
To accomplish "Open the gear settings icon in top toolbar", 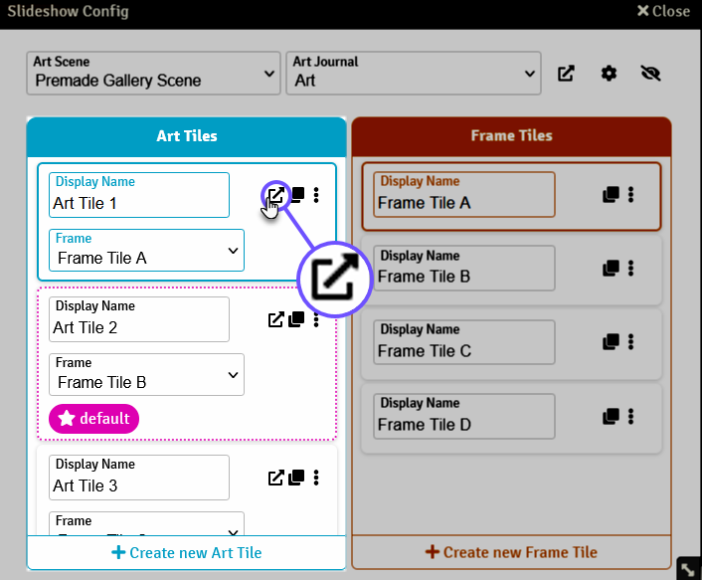I will click(609, 74).
